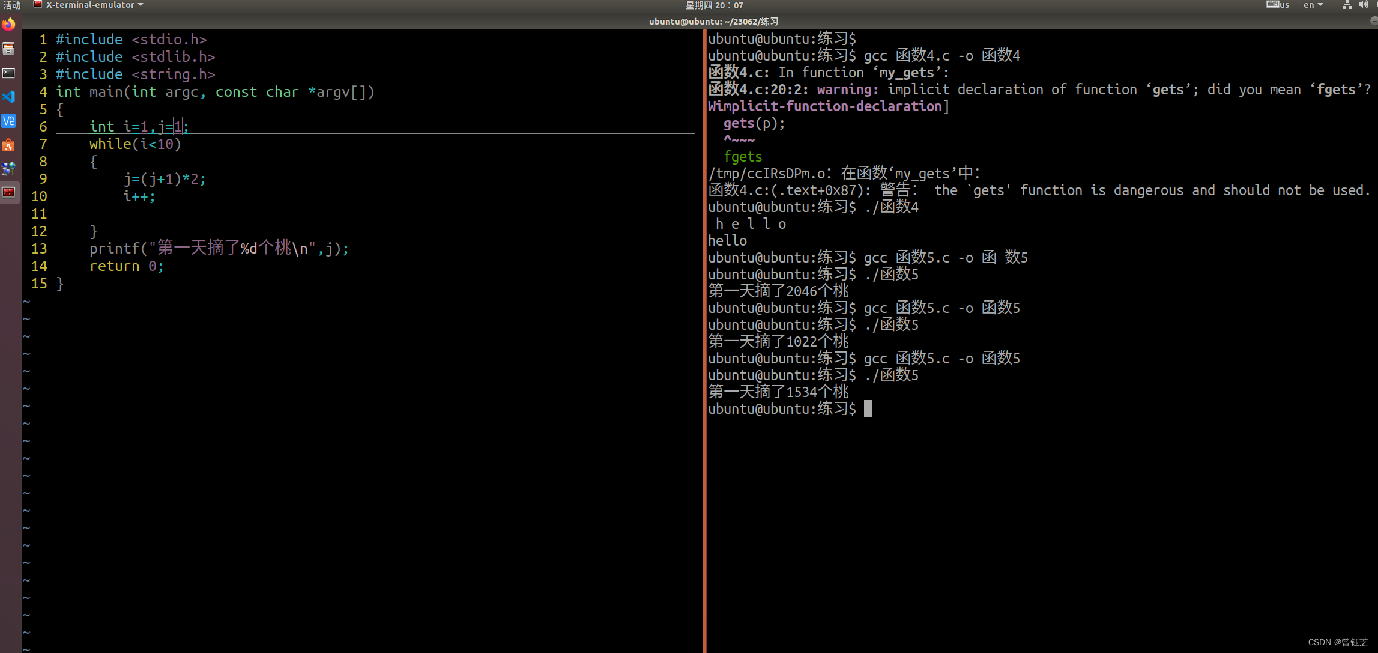
Task: Click the wired network status icon
Action: (x=1347, y=5)
